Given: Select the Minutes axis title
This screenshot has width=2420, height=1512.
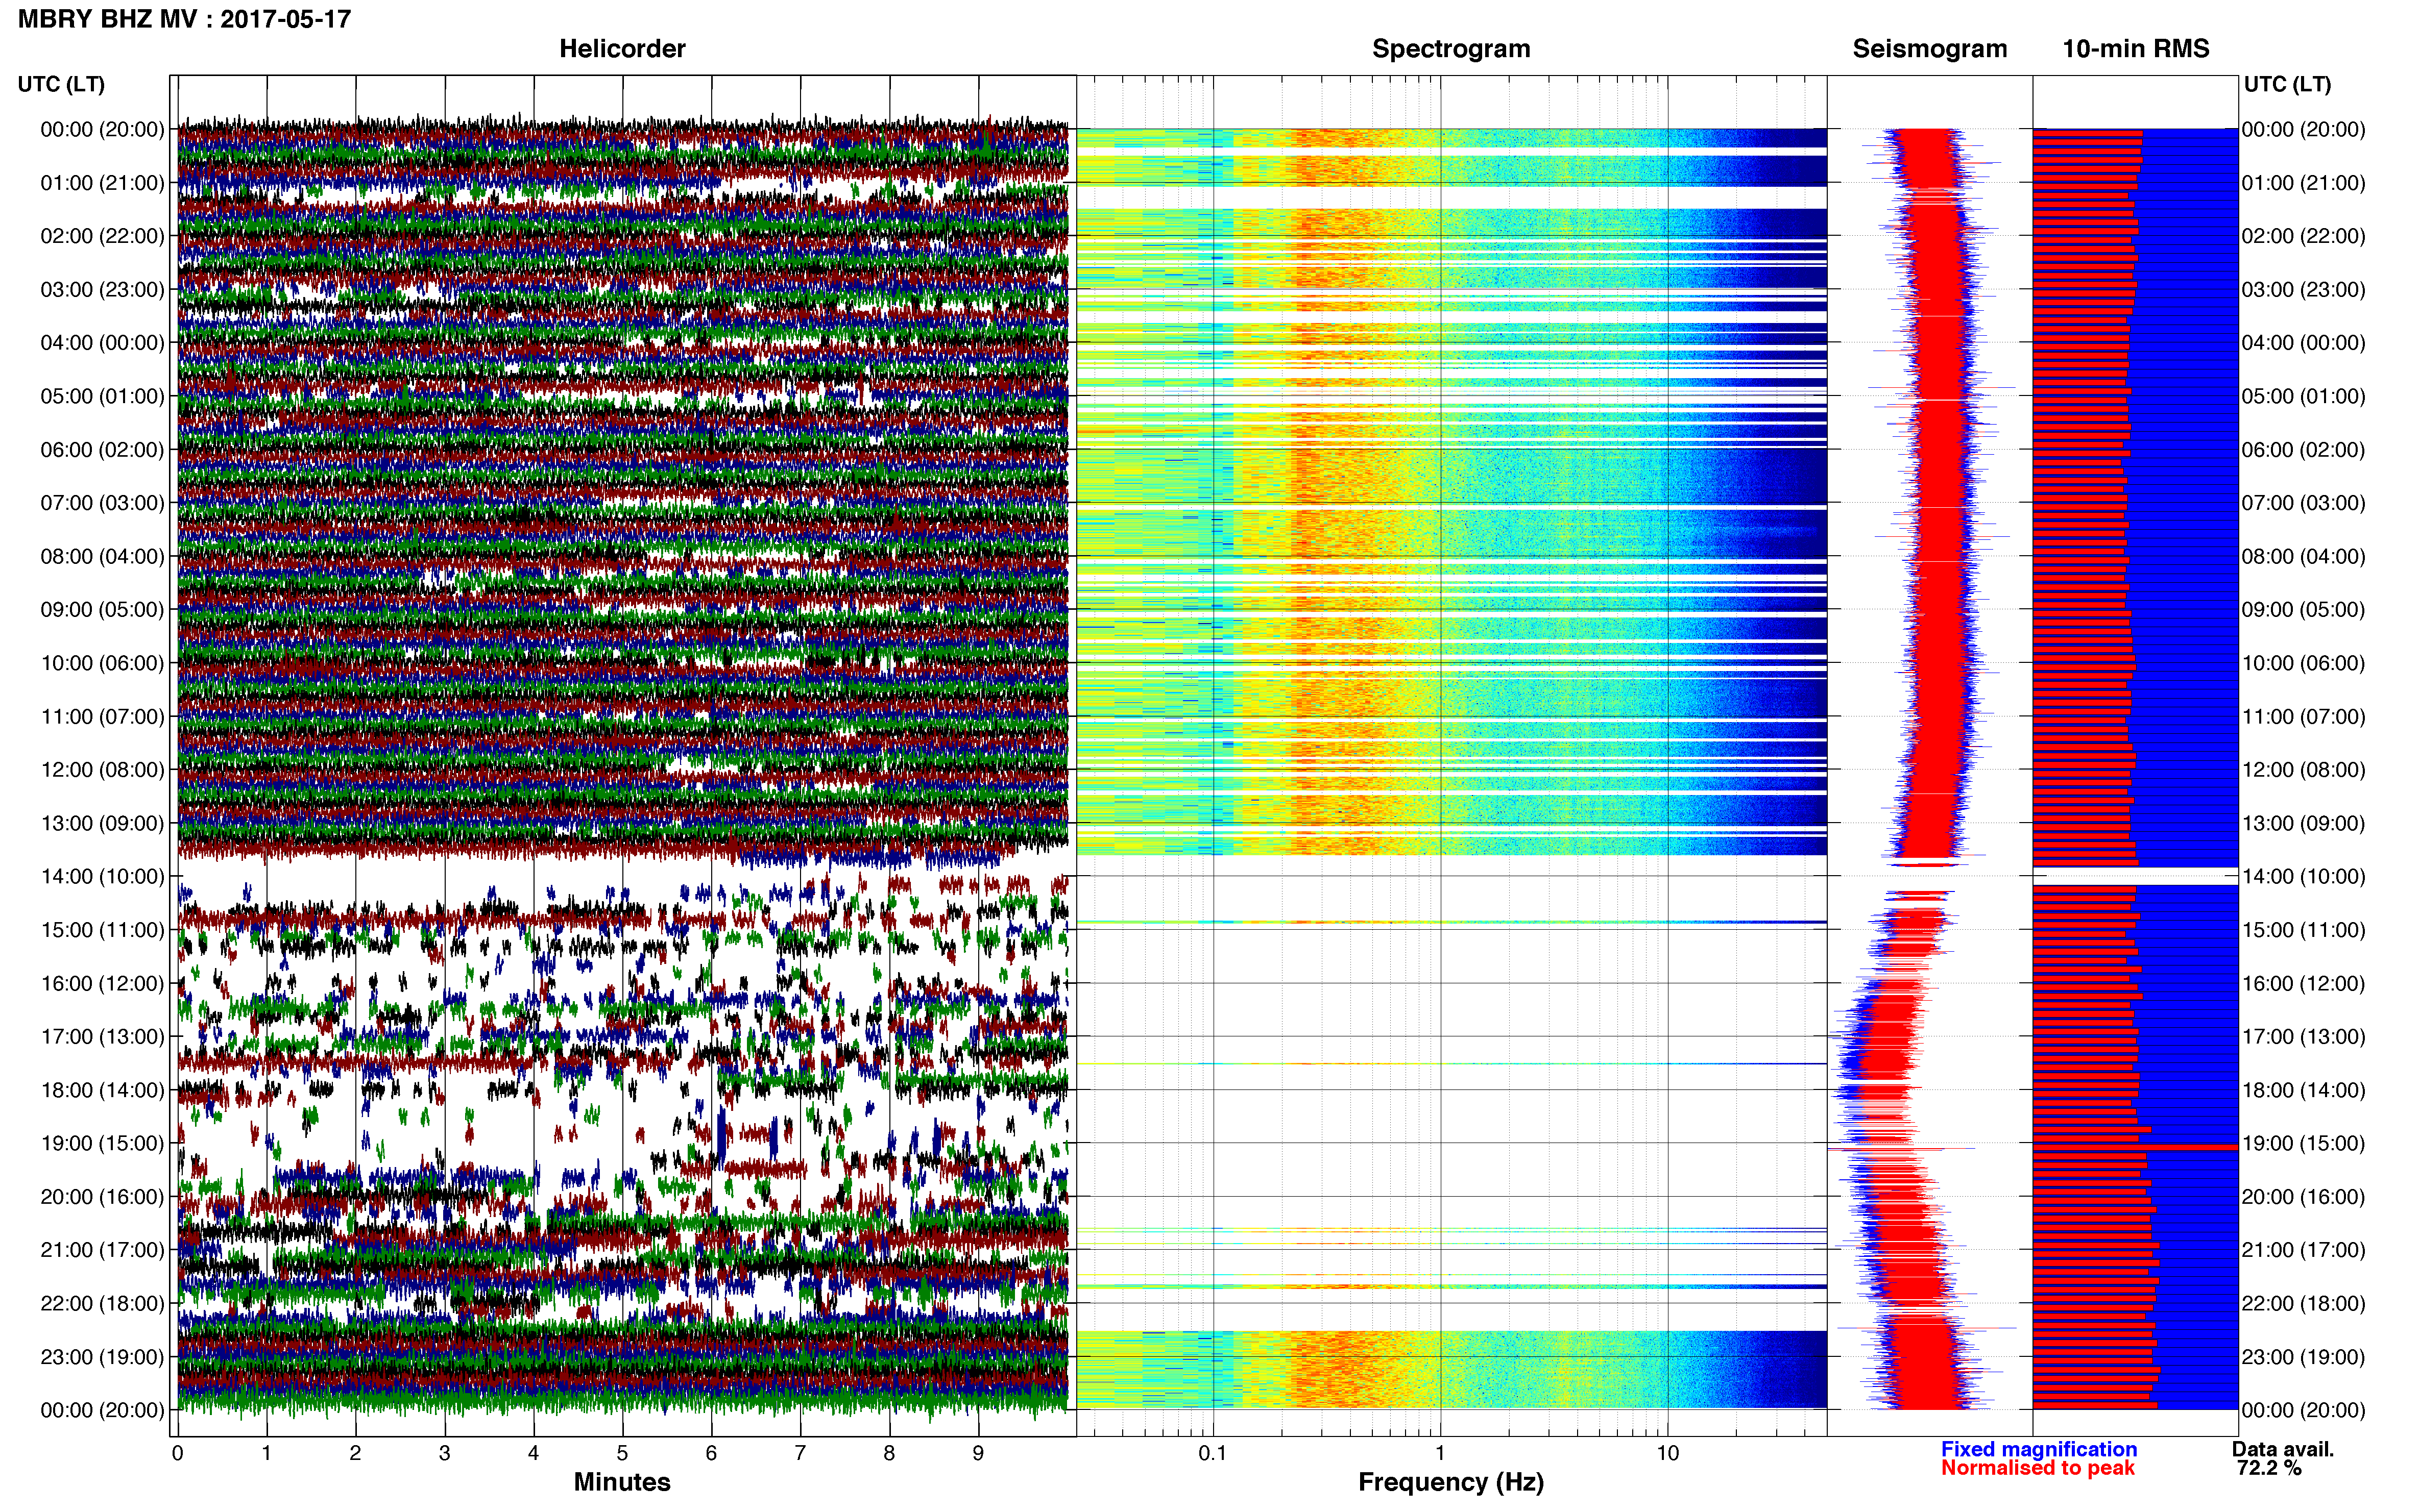Looking at the screenshot, I should tap(622, 1482).
